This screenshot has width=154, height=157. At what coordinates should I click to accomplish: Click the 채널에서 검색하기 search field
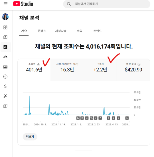coord(107,4)
